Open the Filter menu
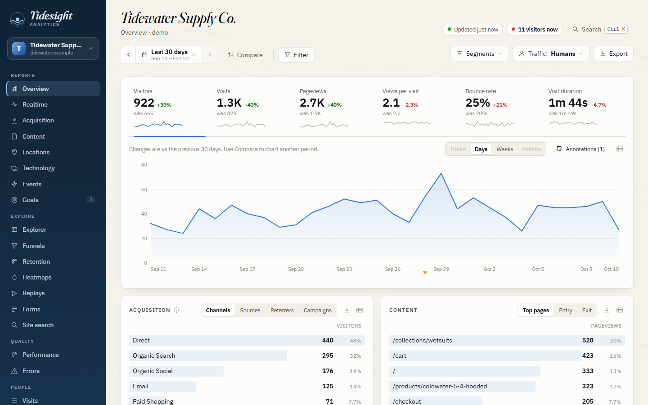The width and height of the screenshot is (648, 405). click(x=297, y=55)
